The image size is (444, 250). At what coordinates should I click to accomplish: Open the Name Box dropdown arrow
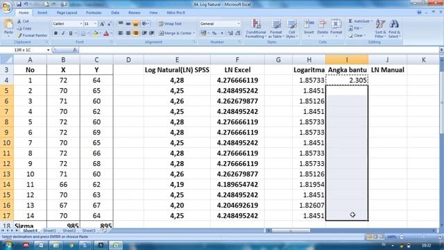pyautogui.click(x=48, y=50)
